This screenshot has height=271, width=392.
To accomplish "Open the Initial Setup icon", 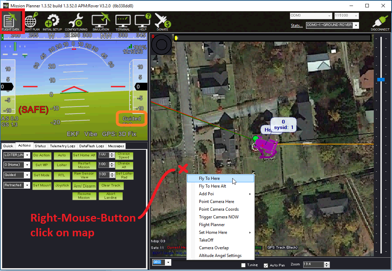I will 53,22.
